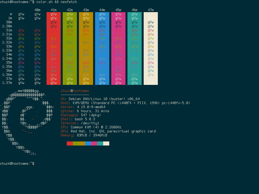259x194 pixels.
Task: Click gYw in 42m column, 1m row
Action: point(70,18)
